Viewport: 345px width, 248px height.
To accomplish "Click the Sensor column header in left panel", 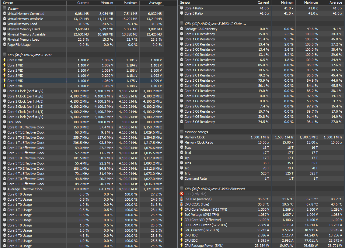I will coord(34,3).
